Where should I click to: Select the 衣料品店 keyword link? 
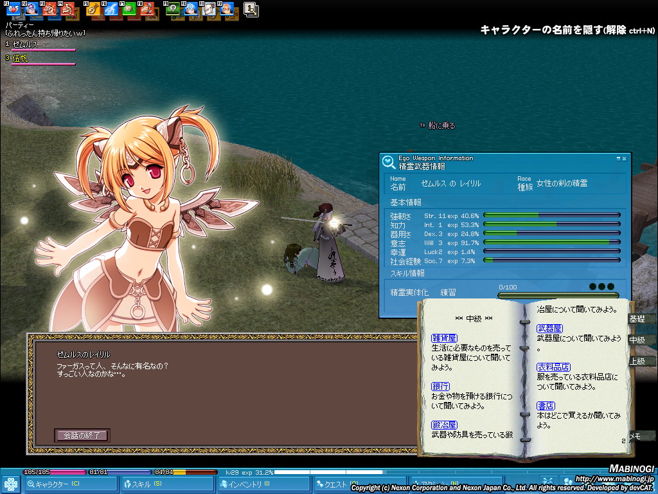(553, 367)
